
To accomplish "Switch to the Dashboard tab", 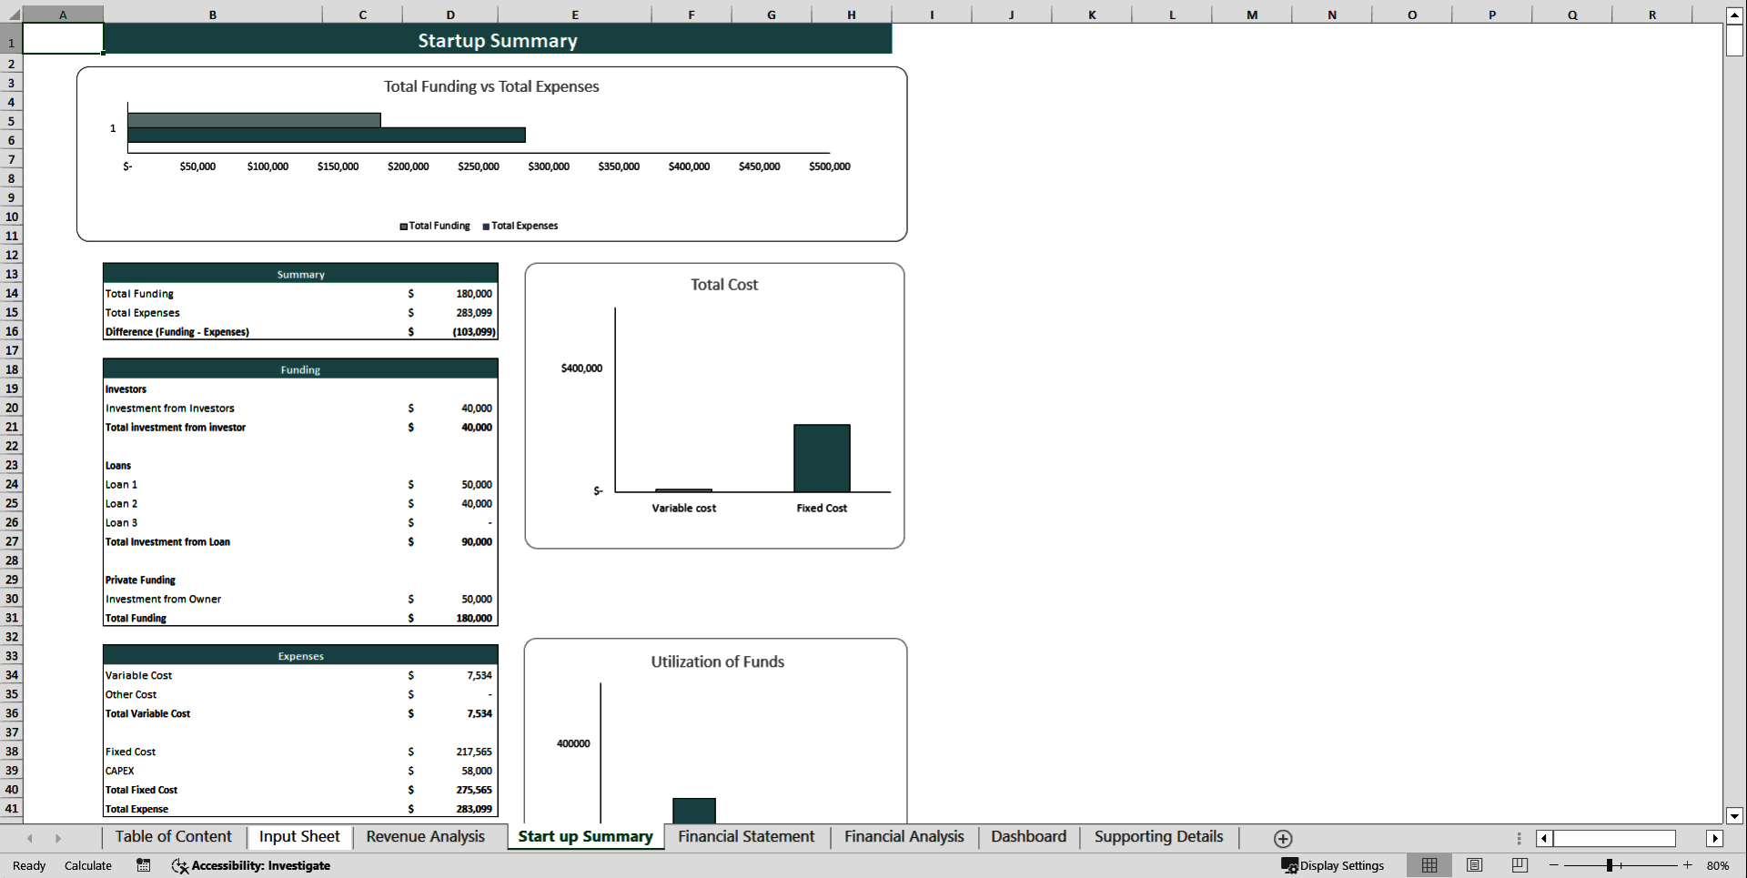I will [x=1027, y=836].
